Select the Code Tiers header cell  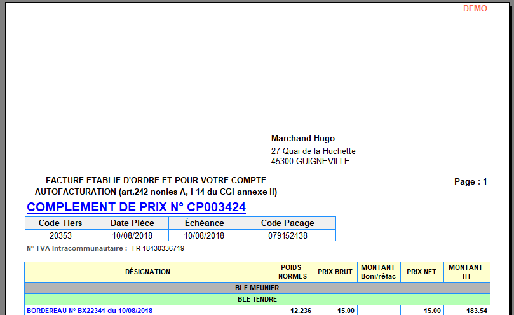(60, 223)
